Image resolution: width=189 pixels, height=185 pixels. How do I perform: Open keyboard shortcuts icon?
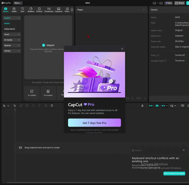coord(161,3)
